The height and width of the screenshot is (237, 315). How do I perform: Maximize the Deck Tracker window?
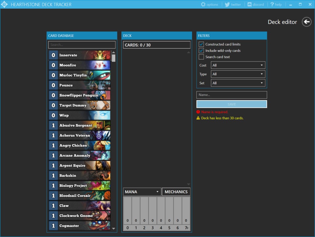(300, 4)
